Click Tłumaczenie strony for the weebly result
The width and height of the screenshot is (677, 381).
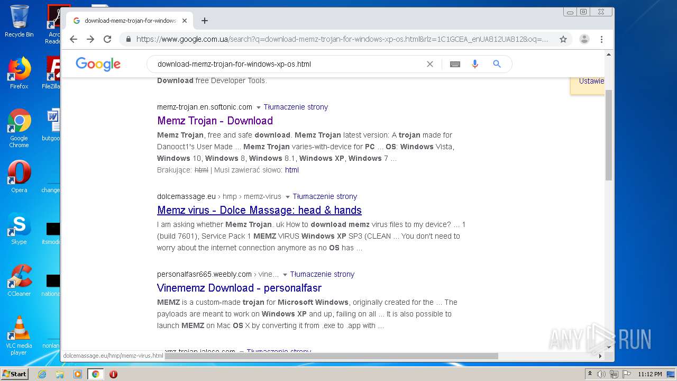click(322, 274)
